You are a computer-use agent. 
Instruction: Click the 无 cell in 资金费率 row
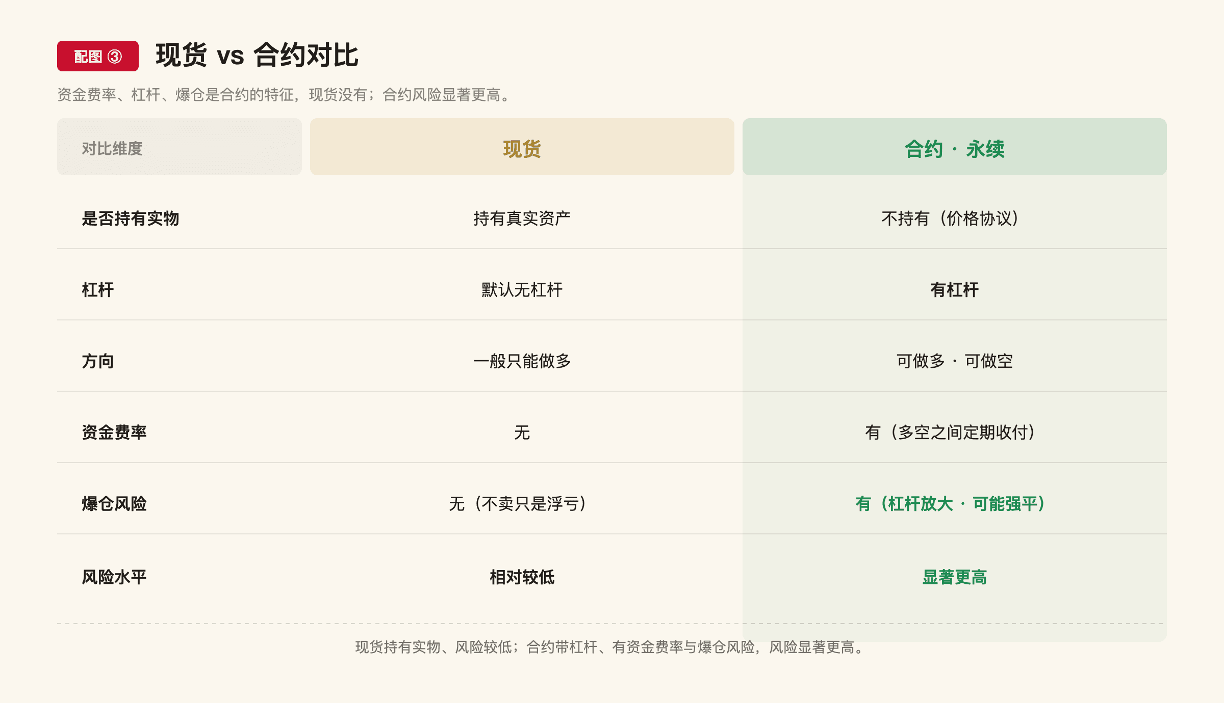(522, 432)
